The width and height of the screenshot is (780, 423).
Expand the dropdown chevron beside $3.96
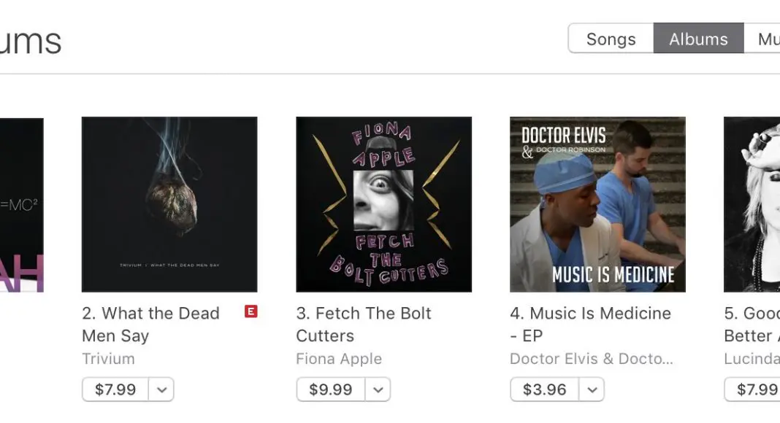tap(592, 389)
